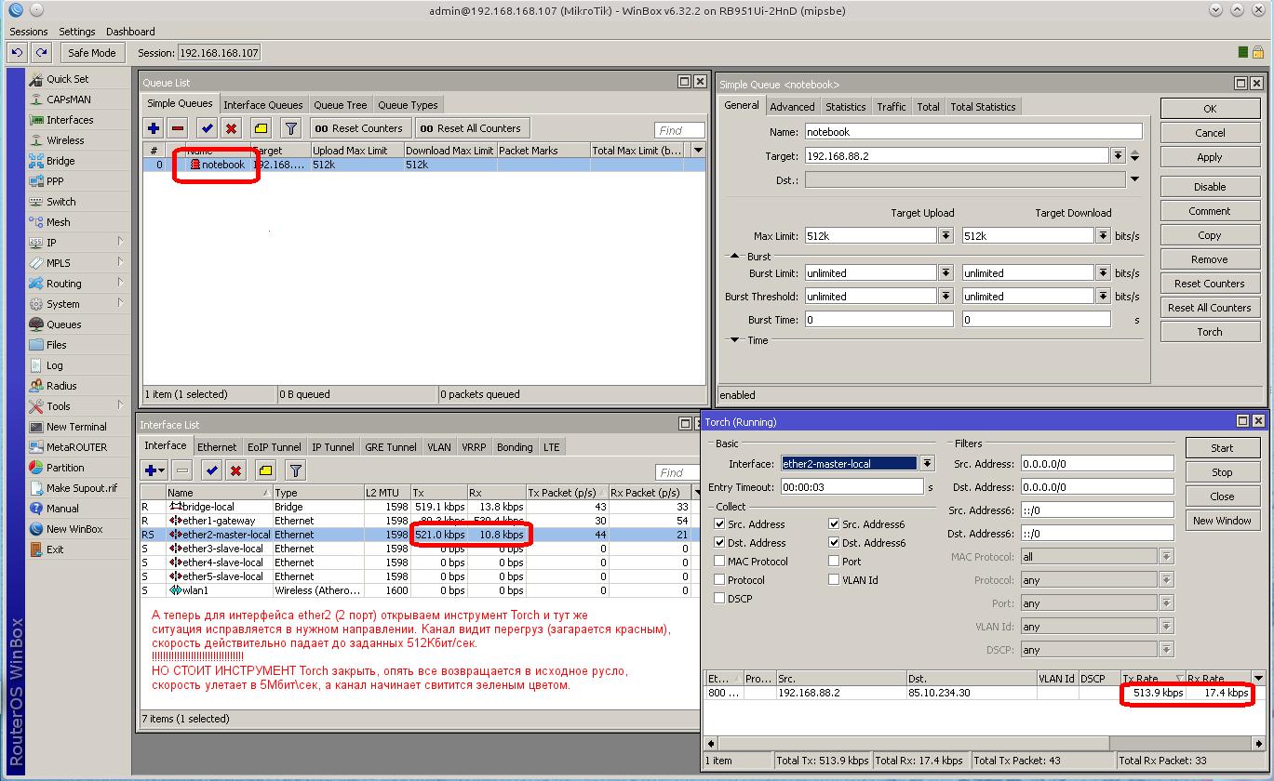The width and height of the screenshot is (1274, 781).
Task: Open Queues in the left sidebar
Action: [x=63, y=324]
